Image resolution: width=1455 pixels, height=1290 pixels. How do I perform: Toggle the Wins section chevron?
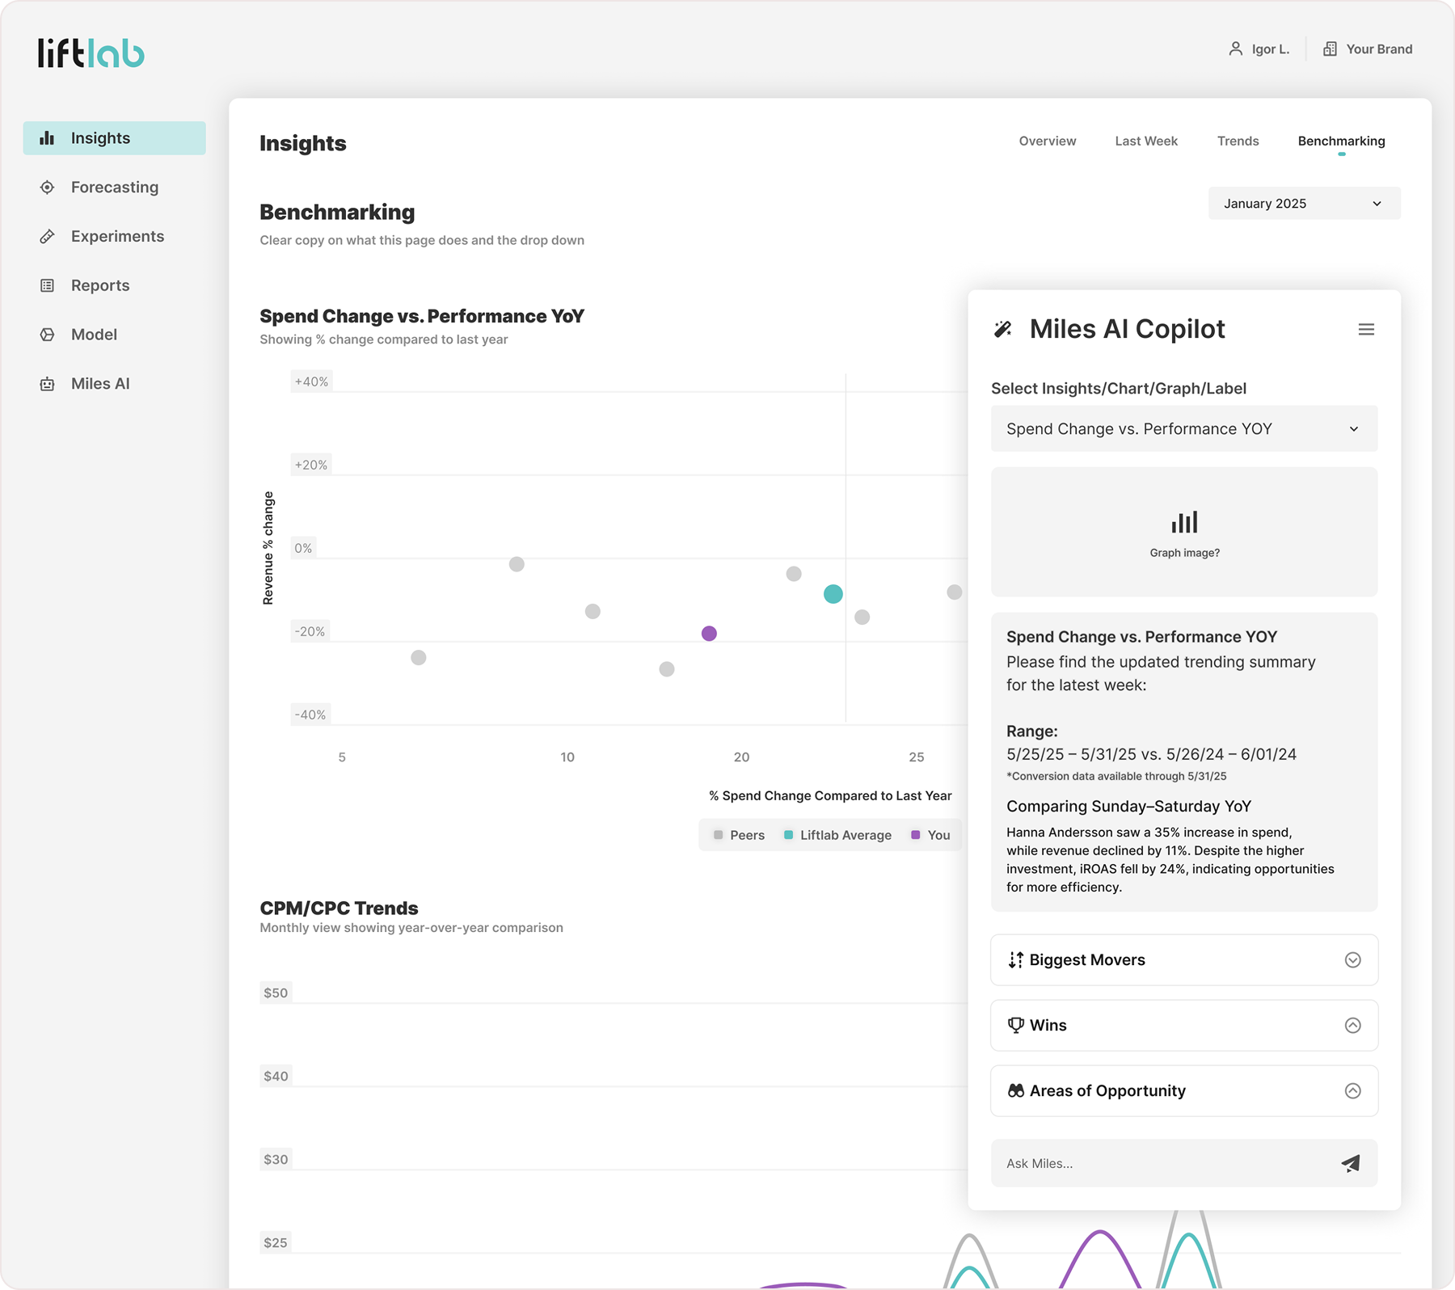click(1352, 1026)
